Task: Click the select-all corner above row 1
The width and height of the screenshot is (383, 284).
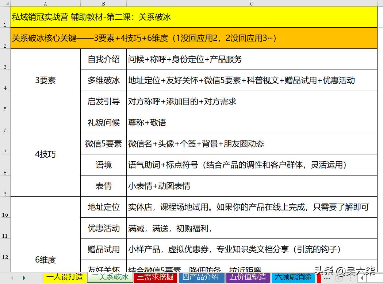Action: [5, 3]
